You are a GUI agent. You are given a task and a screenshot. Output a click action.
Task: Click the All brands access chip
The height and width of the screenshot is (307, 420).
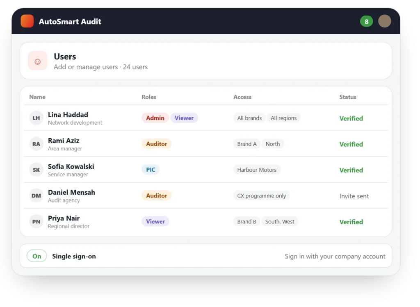pos(249,118)
